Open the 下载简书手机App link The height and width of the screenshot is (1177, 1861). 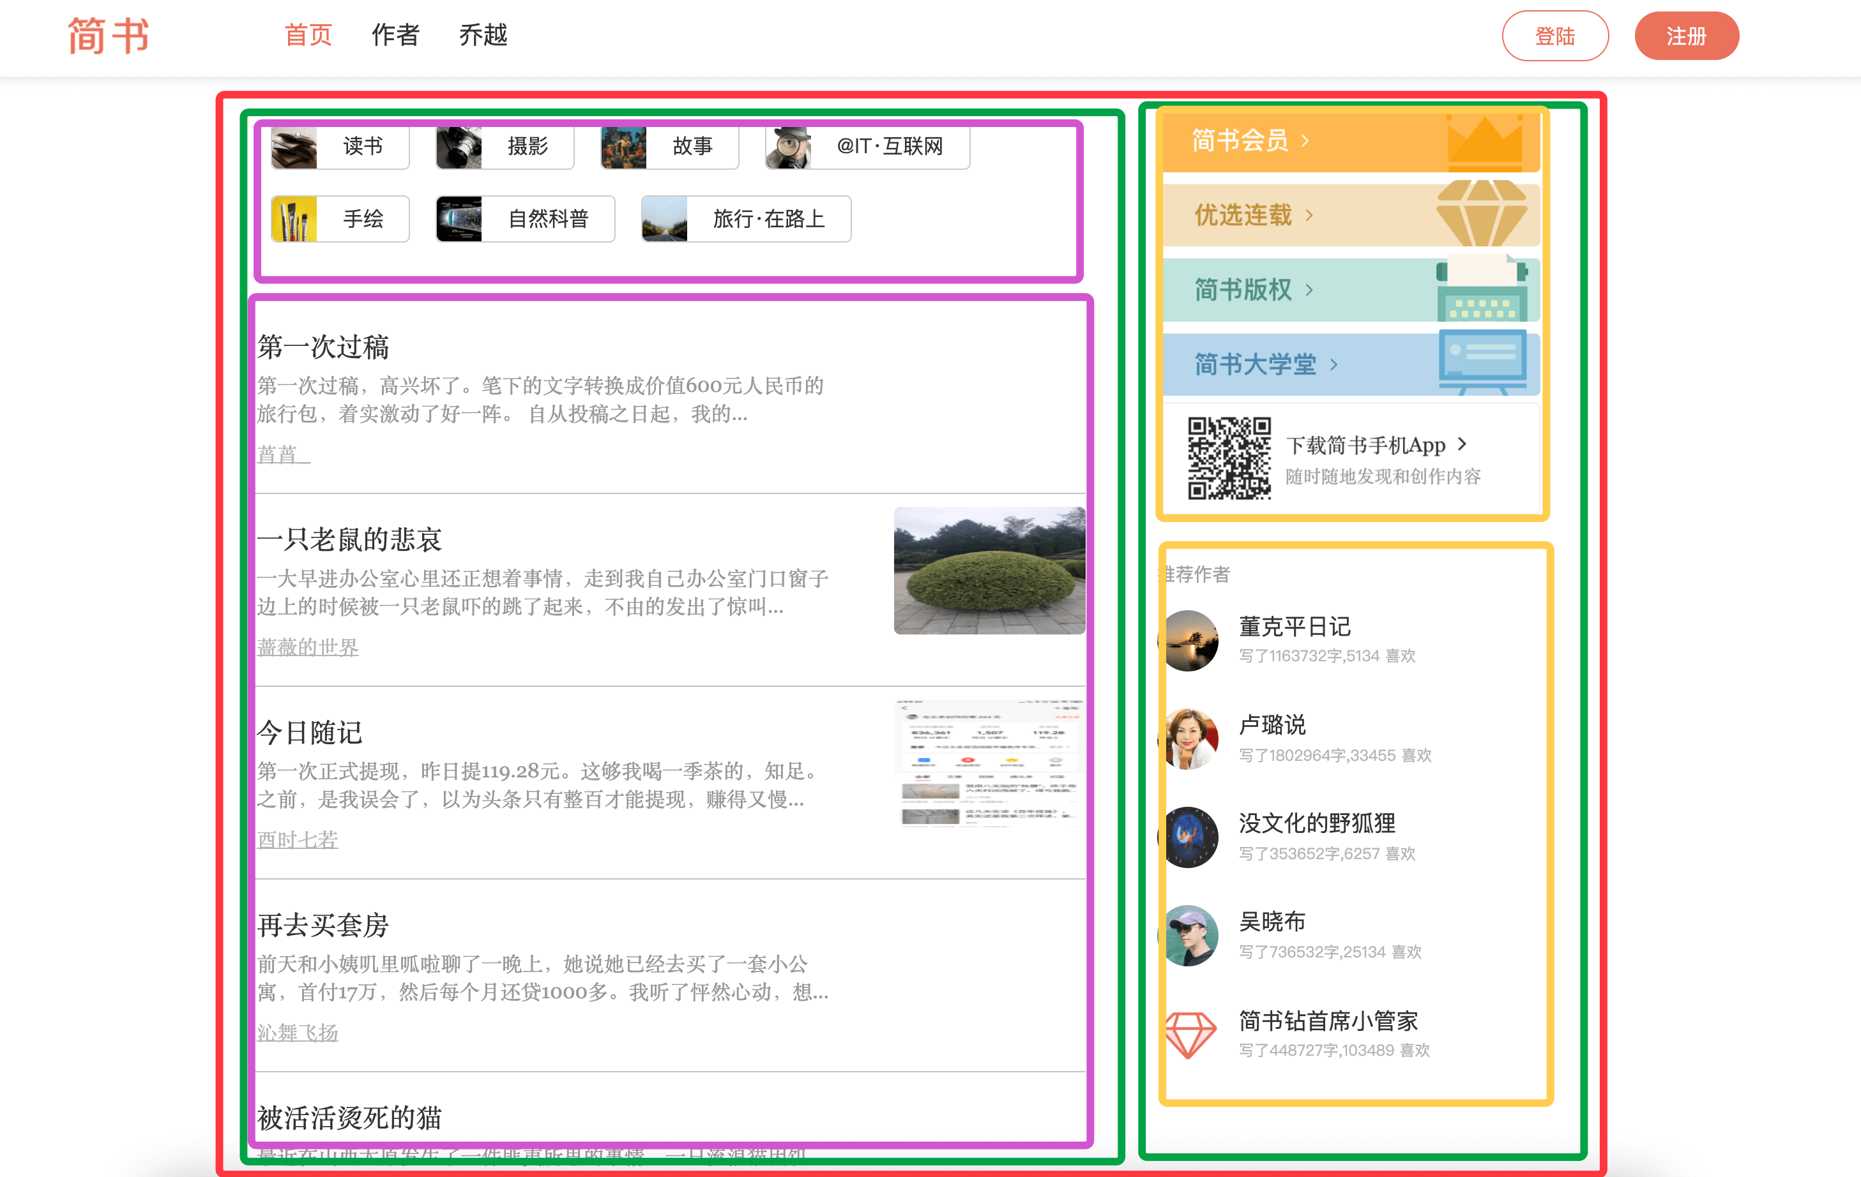pyautogui.click(x=1365, y=445)
